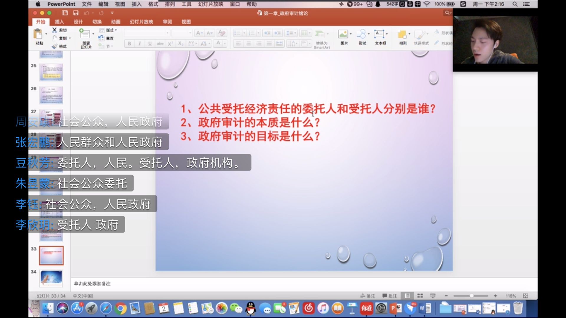Increase list indent level
This screenshot has width=566, height=318.
(x=277, y=33)
